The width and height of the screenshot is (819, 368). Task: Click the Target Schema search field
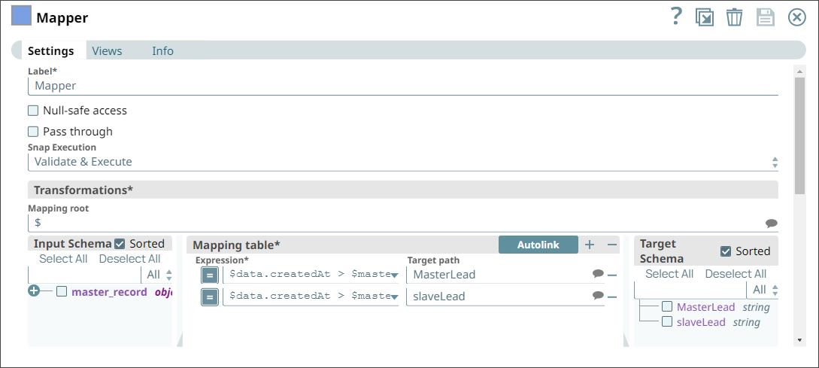click(x=690, y=290)
